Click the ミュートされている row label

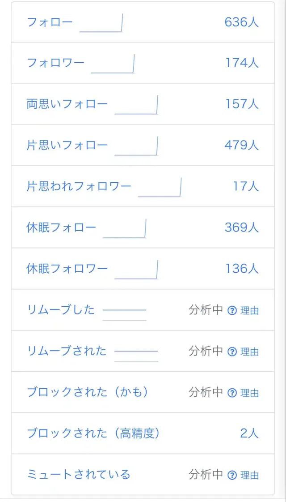pos(78,475)
